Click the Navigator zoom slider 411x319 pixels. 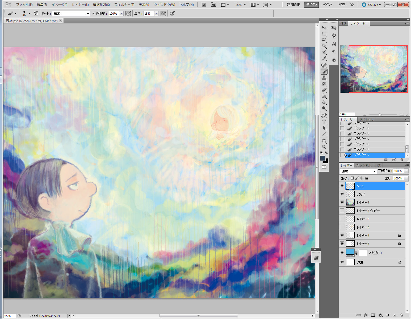click(x=380, y=115)
